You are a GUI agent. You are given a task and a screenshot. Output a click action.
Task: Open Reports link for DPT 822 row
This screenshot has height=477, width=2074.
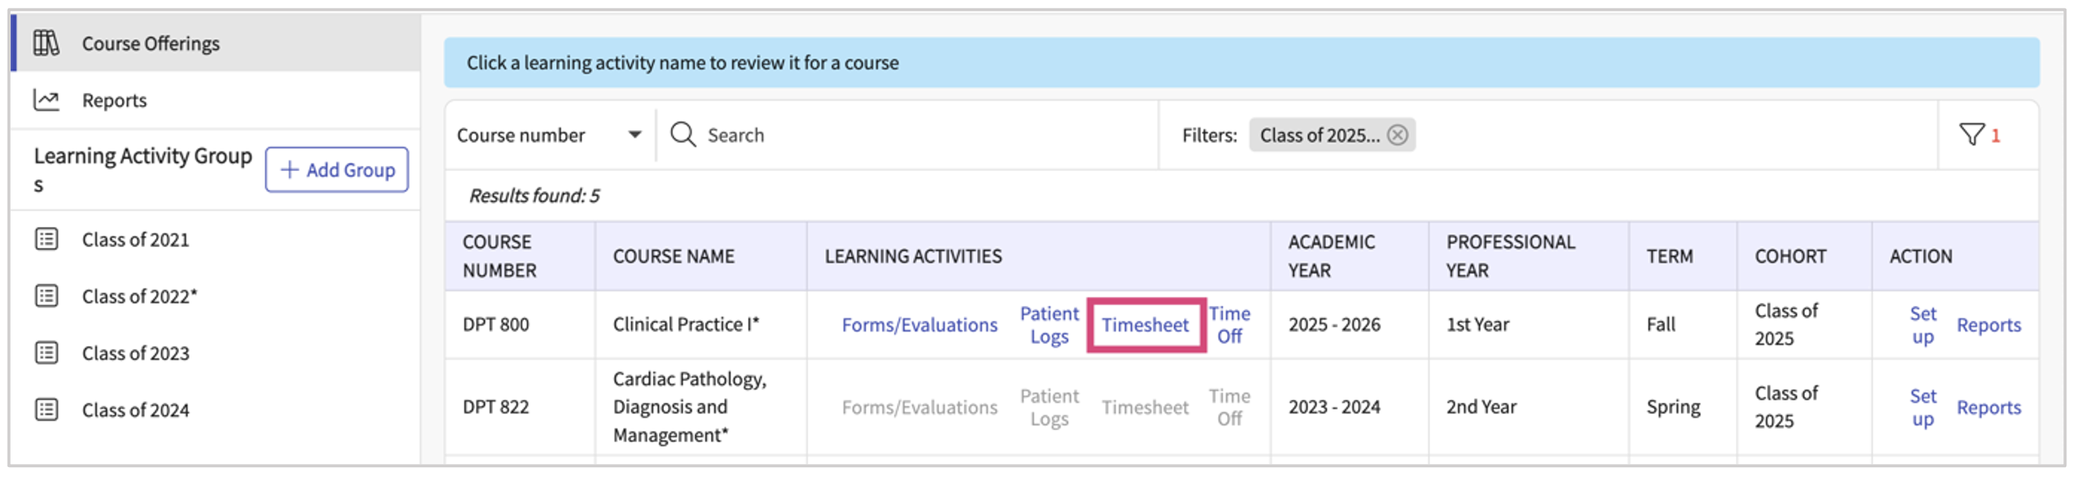(1988, 408)
